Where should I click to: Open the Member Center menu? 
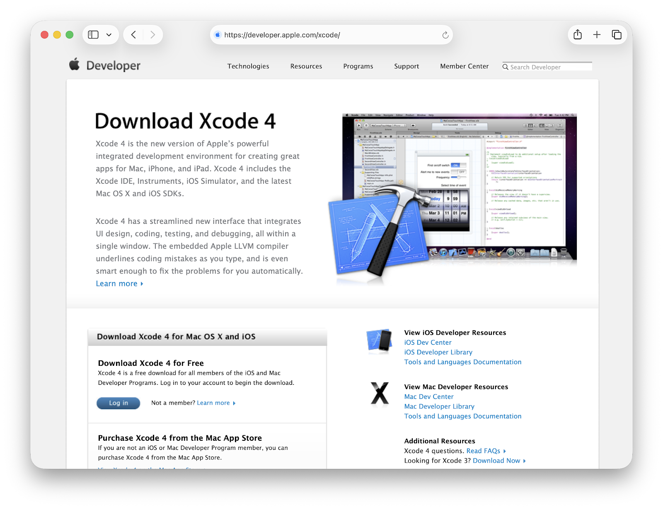point(464,66)
